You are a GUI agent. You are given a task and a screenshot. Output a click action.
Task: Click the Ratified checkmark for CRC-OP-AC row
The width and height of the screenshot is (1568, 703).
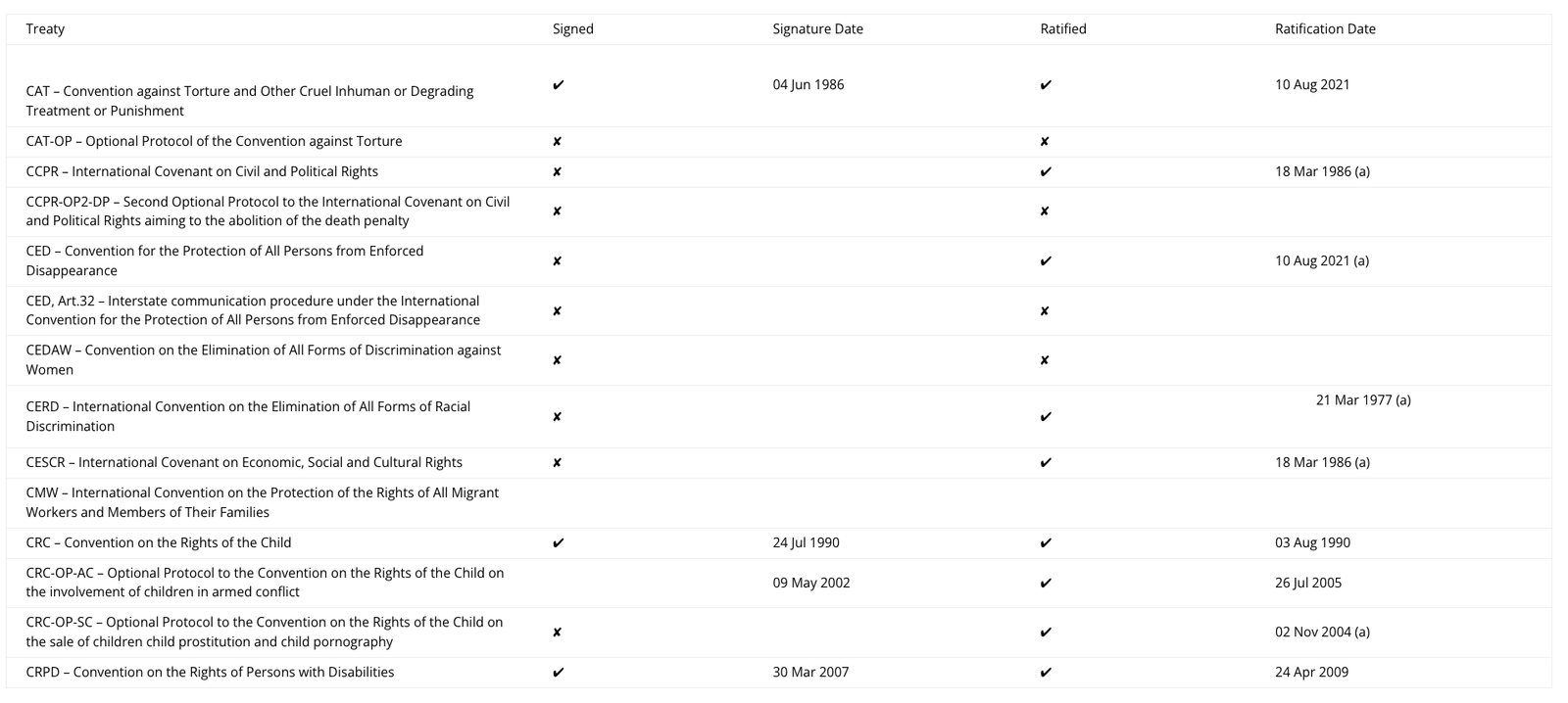coord(1046,584)
